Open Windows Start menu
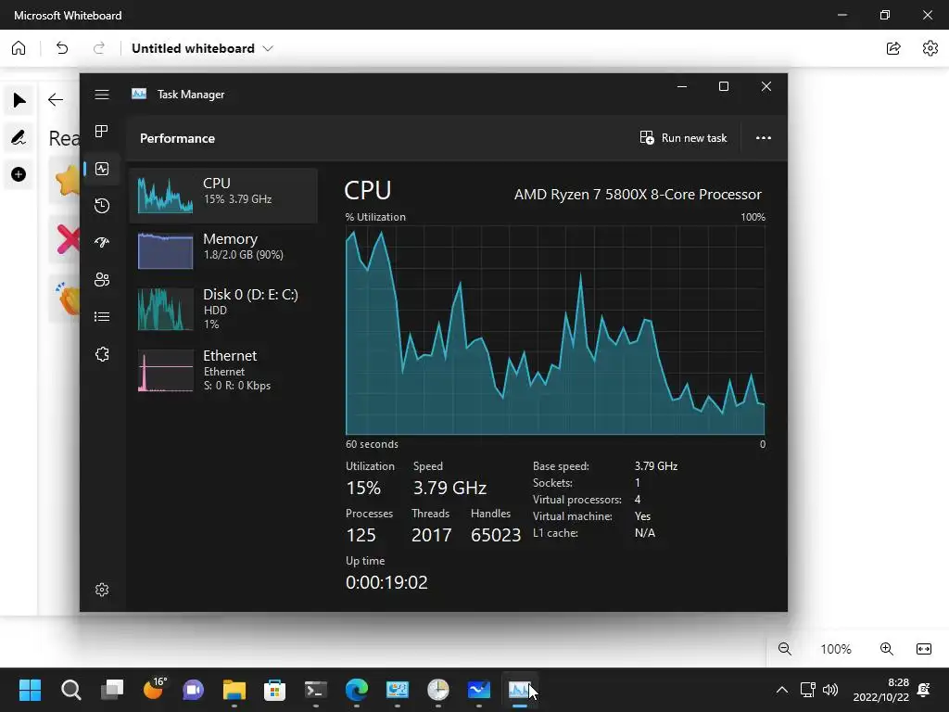Screen dimensions: 949x712 (x=30, y=690)
